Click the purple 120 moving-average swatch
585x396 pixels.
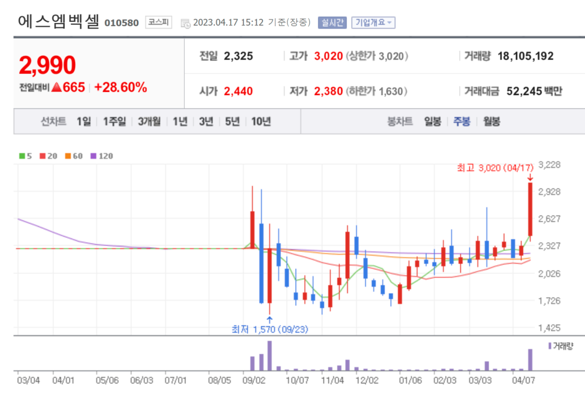93,156
